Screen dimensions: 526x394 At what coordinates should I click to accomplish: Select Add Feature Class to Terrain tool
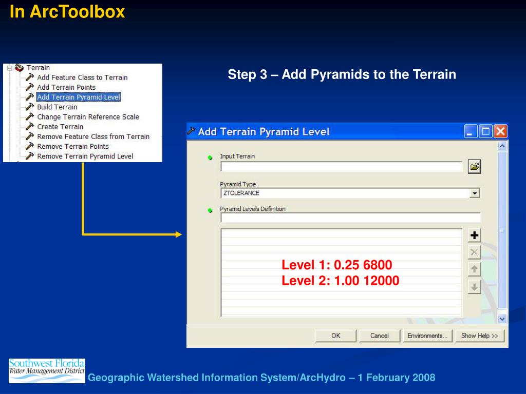(x=82, y=77)
